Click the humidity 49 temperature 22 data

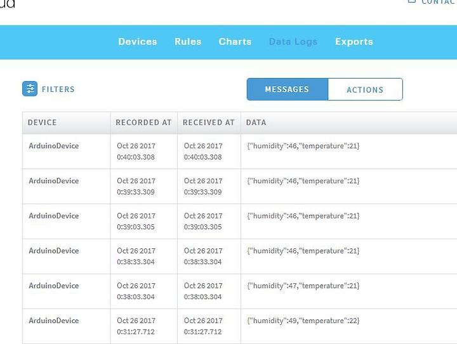coord(303,321)
